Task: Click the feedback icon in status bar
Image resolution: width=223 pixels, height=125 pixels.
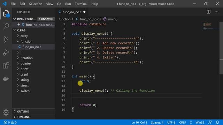Action: (x=210, y=122)
